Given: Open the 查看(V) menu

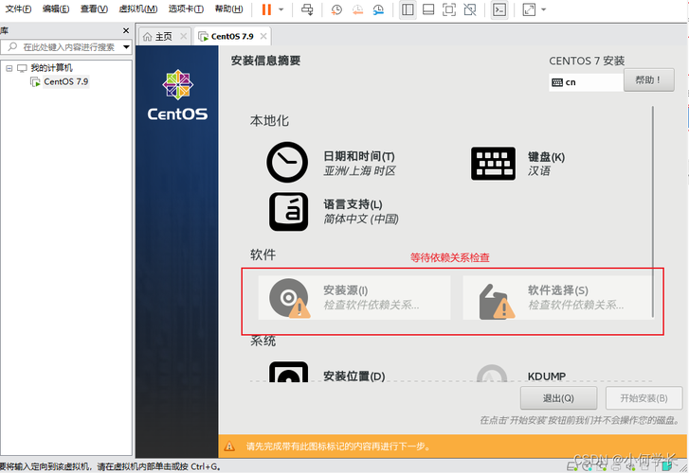Looking at the screenshot, I should point(94,9).
